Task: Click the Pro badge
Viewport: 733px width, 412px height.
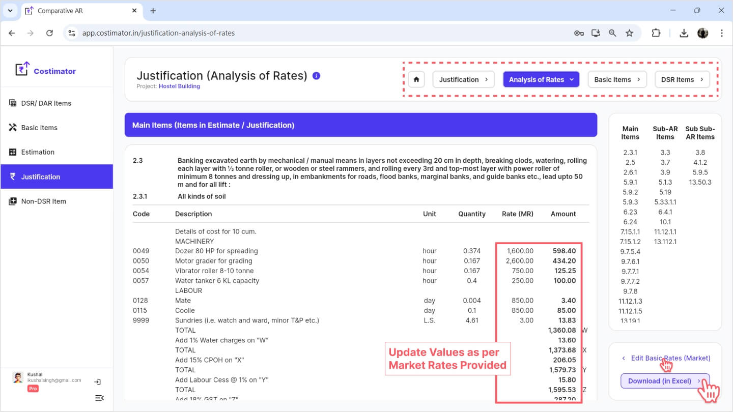Action: coord(33,389)
